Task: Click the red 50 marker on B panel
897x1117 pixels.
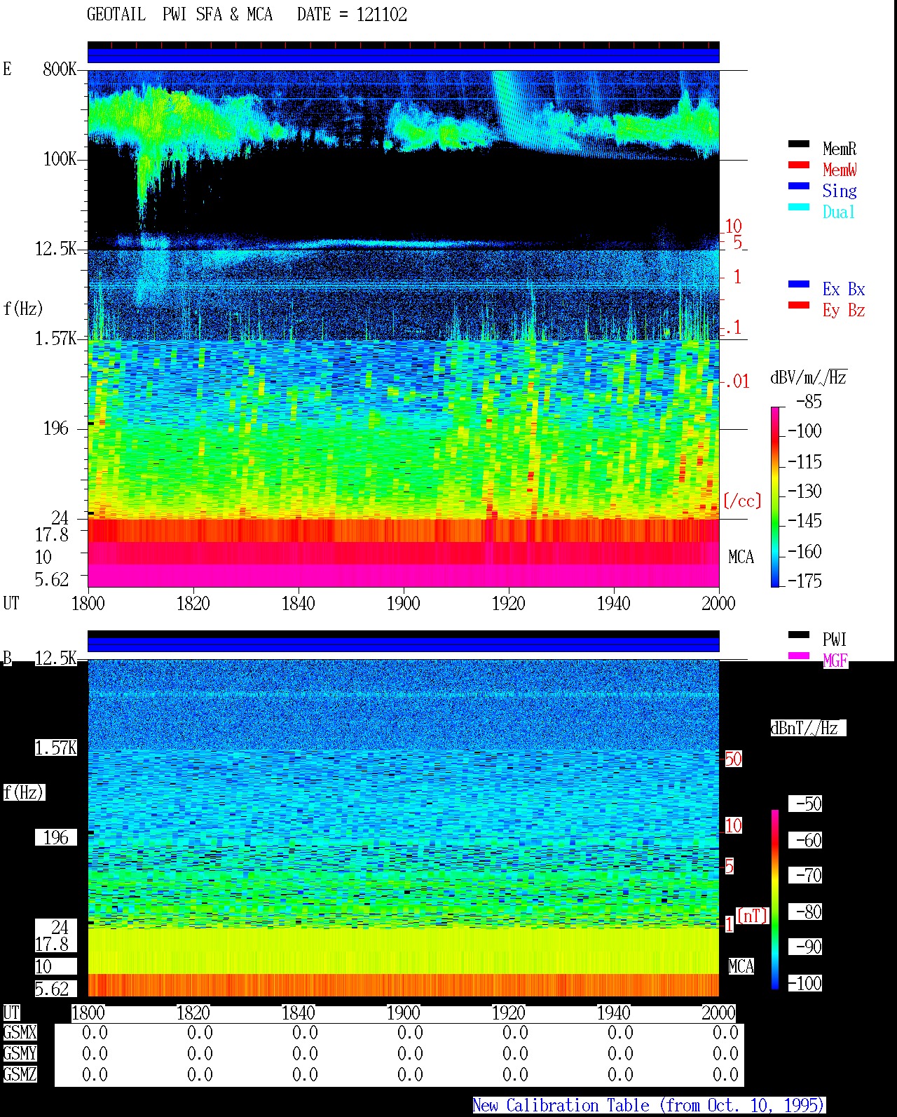Action: point(733,759)
